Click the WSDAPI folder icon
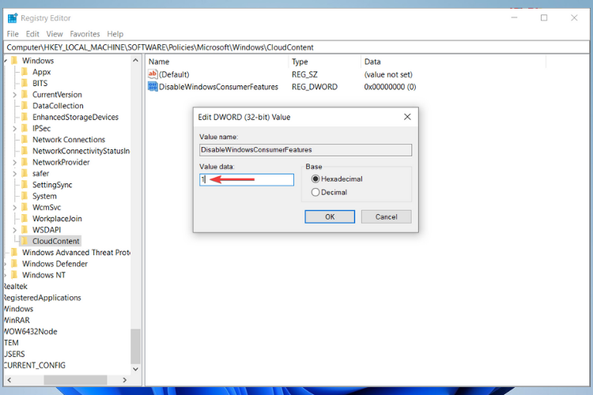Image resolution: width=593 pixels, height=395 pixels. [x=25, y=230]
